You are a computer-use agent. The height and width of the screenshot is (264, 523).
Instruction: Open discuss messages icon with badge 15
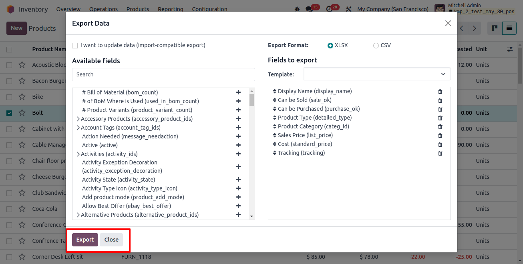[x=309, y=9]
